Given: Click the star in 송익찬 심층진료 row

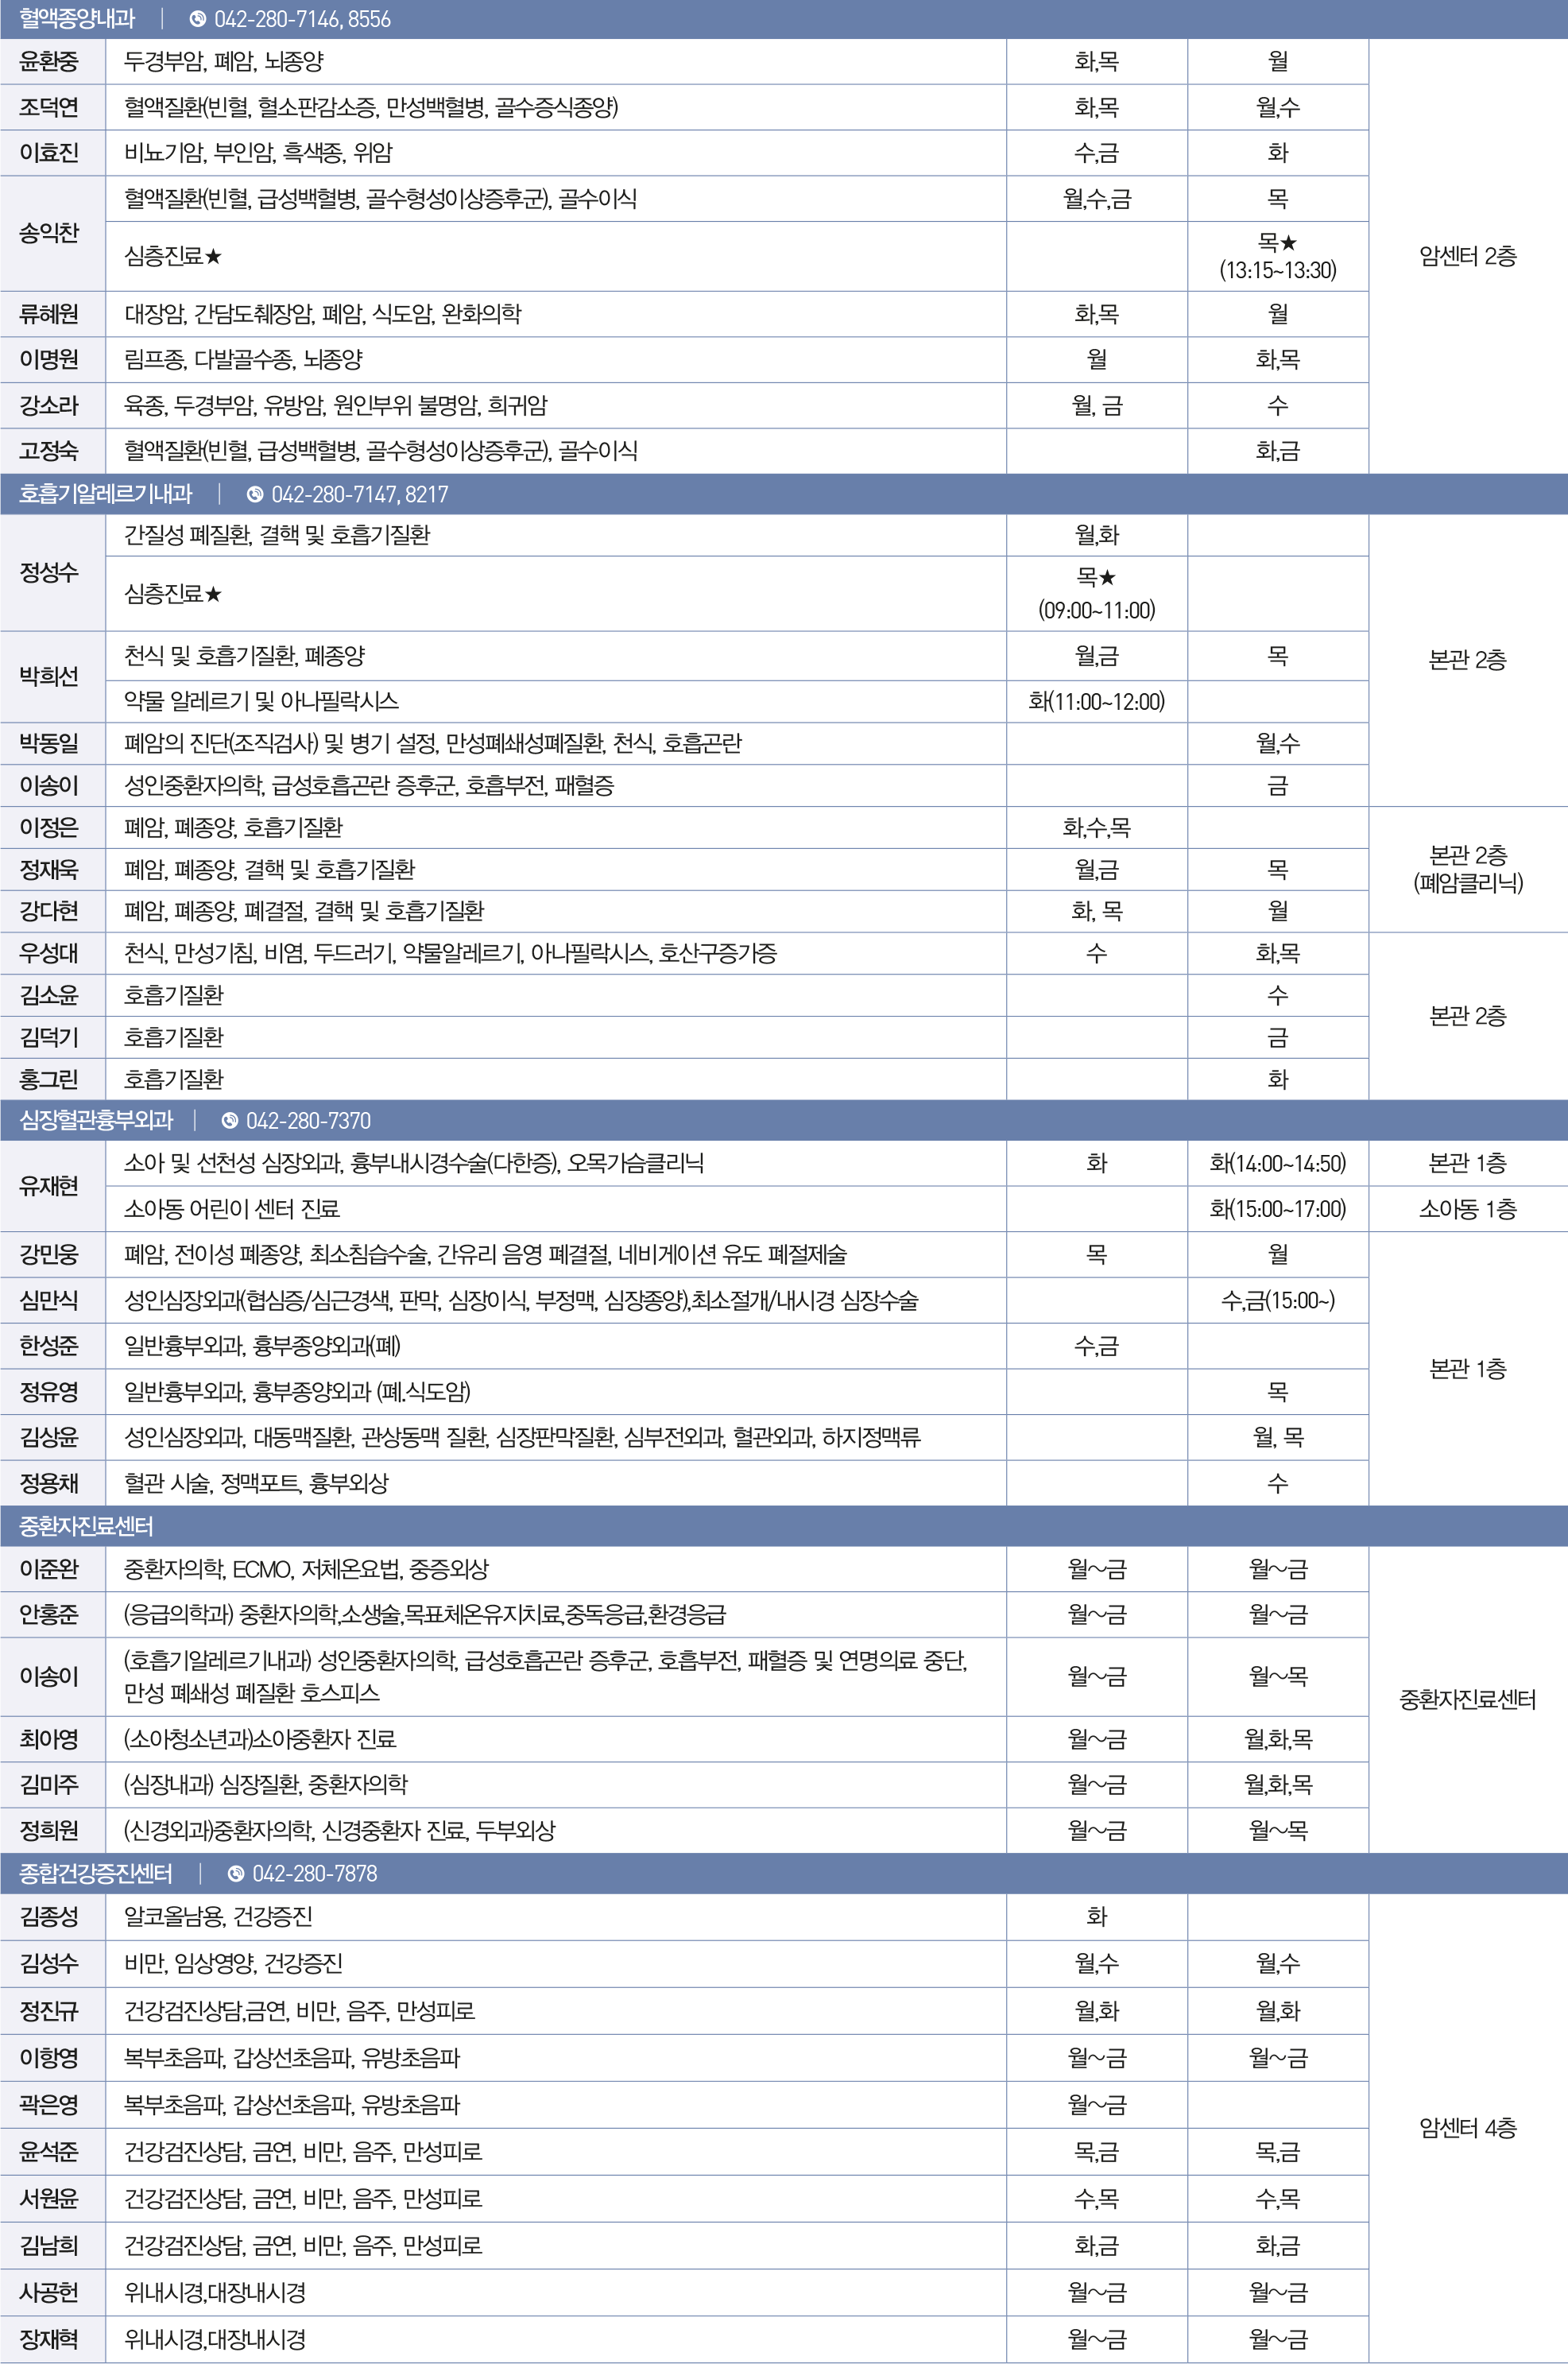Looking at the screenshot, I should [x=212, y=257].
